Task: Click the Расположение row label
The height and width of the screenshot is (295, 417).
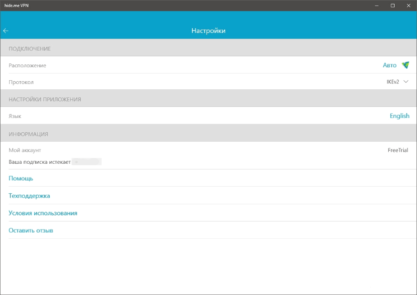Action: (27, 65)
